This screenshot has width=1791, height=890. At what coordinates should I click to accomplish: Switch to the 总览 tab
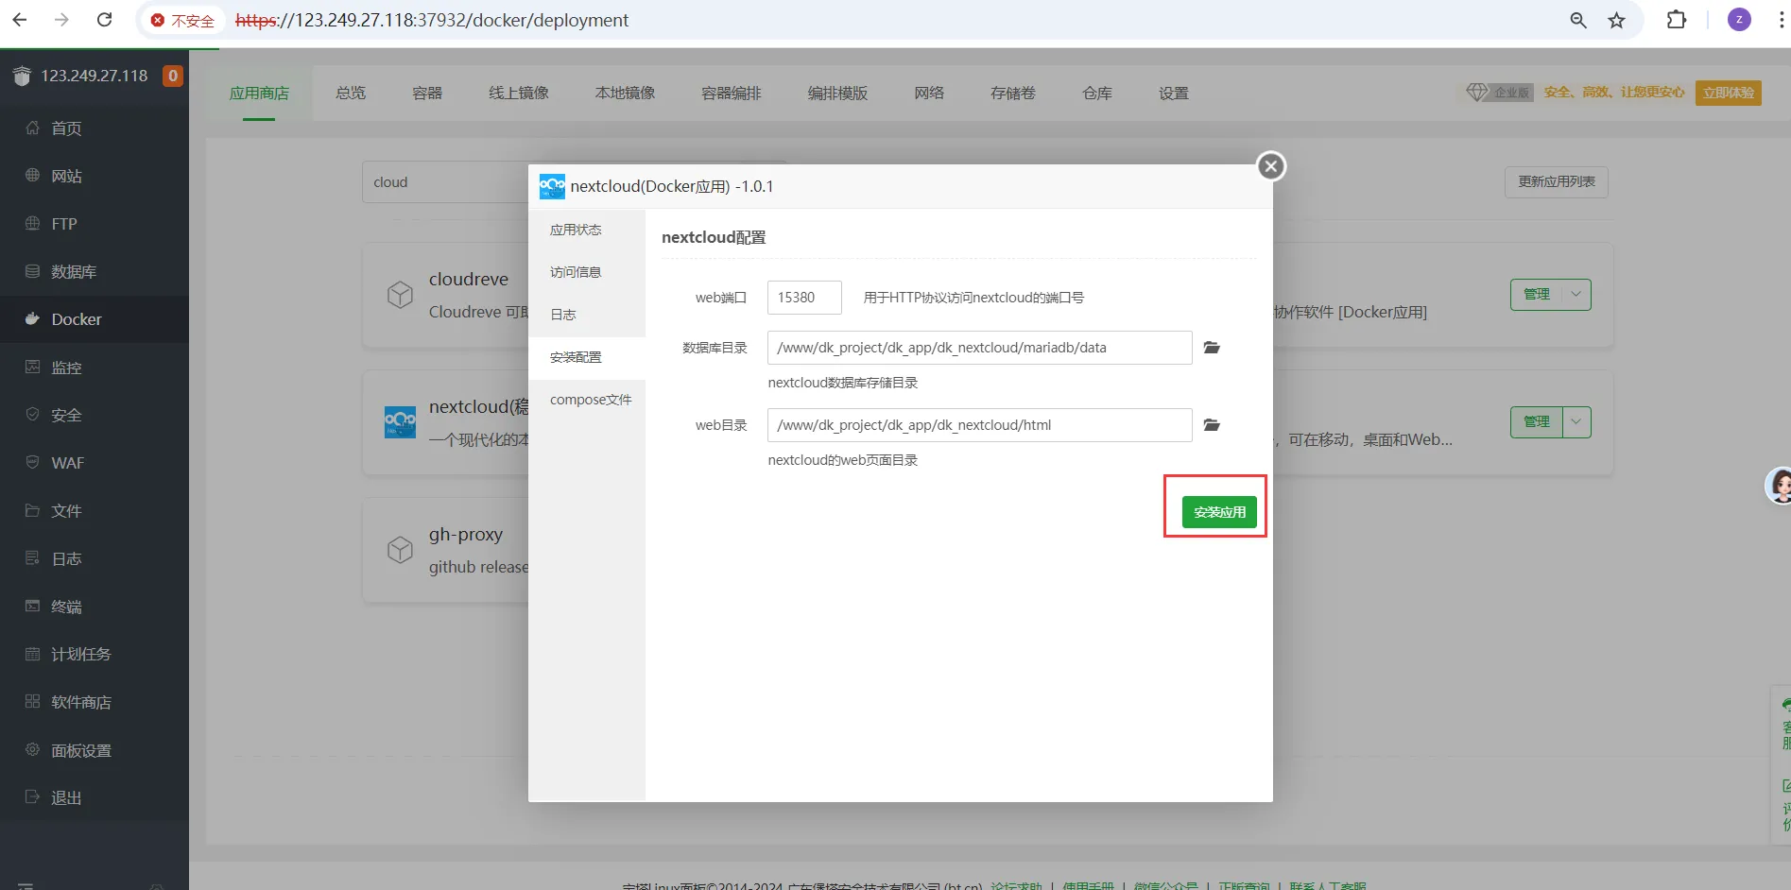pos(351,93)
